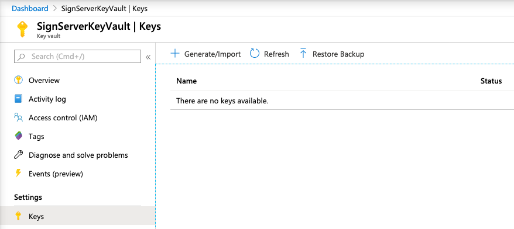
Task: Click the Overview key circle icon
Action: (19, 80)
